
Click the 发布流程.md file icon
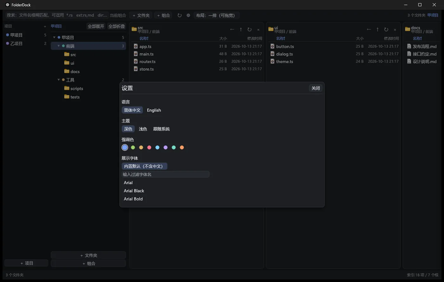[409, 46]
